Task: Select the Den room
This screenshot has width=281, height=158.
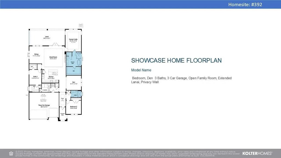Action: click(74, 83)
